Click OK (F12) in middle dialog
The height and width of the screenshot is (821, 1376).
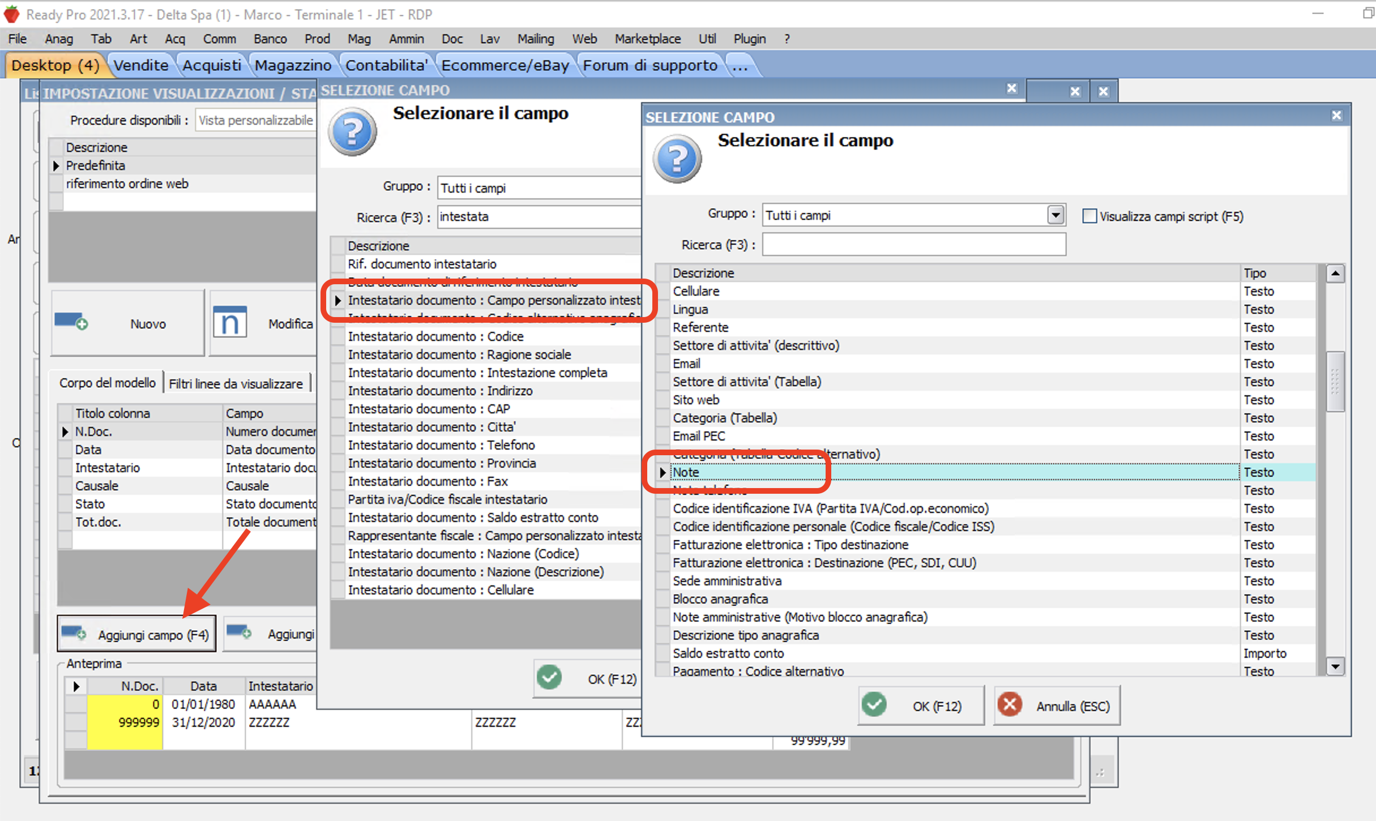point(588,678)
